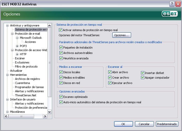Click the help question mark icon
This screenshot has height=131, width=182.
pos(172,4)
